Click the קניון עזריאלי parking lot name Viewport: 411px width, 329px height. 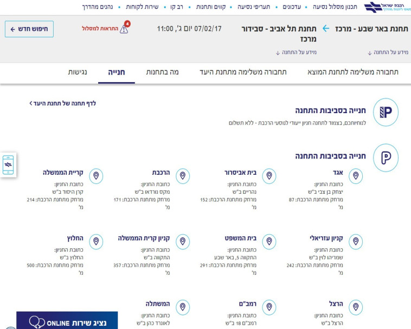tap(326, 238)
